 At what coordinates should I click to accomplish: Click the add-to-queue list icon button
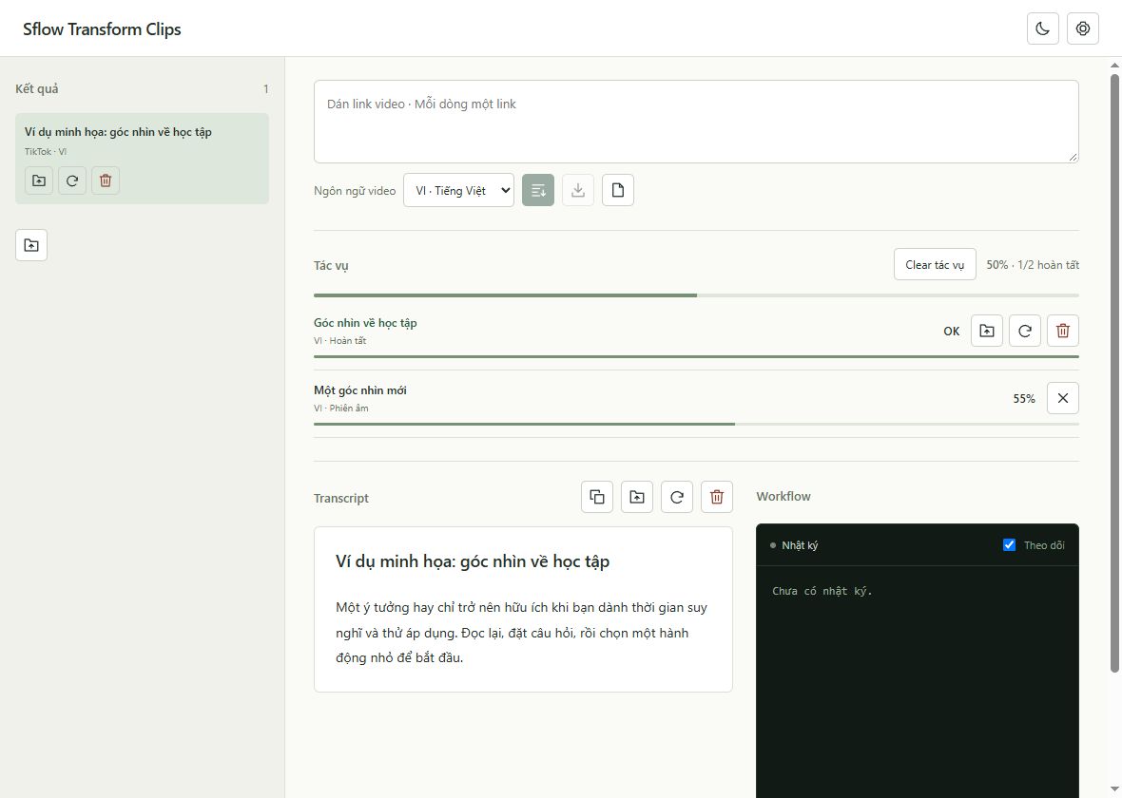coord(538,190)
